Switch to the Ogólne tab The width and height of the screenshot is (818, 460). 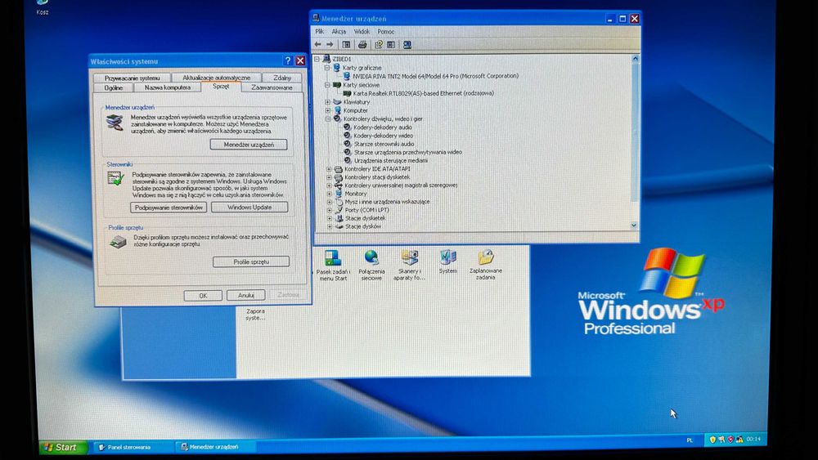click(x=113, y=87)
